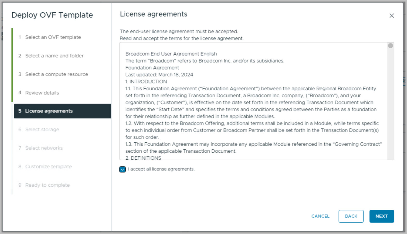Select the License agreements step in sidebar
The width and height of the screenshot is (407, 234).
pyautogui.click(x=49, y=111)
